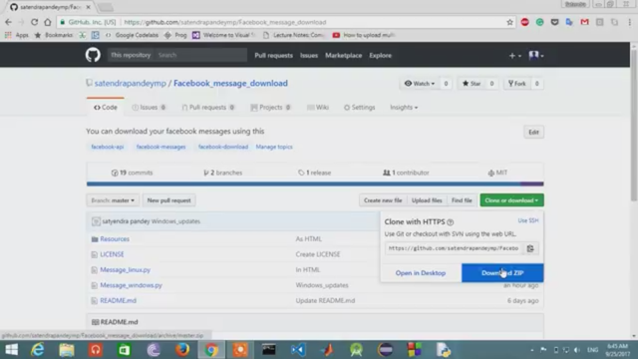
Task: Open Windows Start button
Action: pos(11,350)
